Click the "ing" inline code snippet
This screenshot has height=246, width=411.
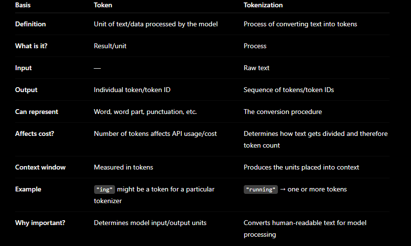[x=104, y=189]
